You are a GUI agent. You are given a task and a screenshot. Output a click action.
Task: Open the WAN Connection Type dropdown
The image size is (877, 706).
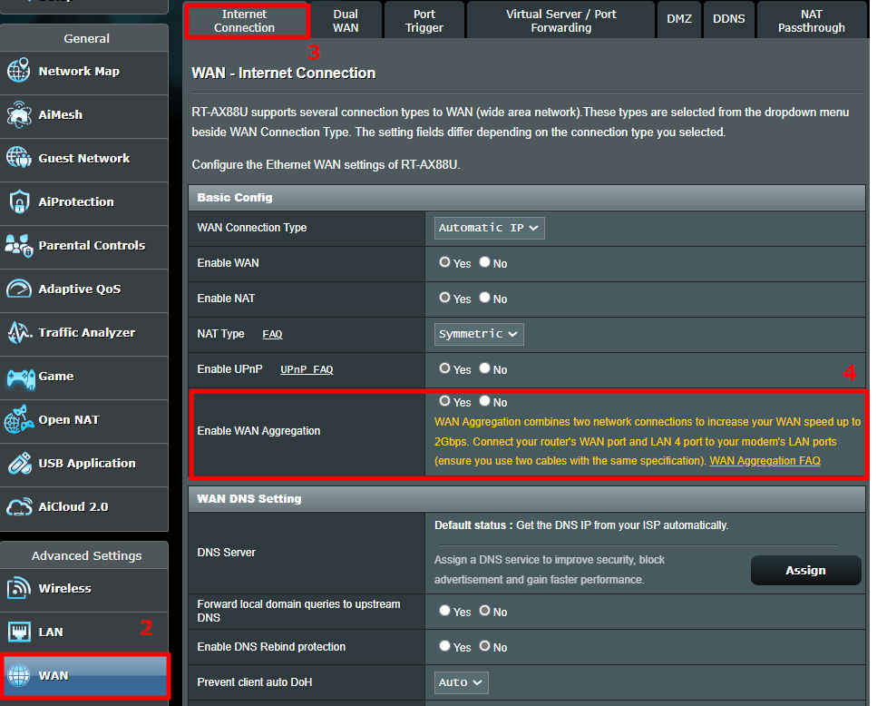(x=490, y=228)
